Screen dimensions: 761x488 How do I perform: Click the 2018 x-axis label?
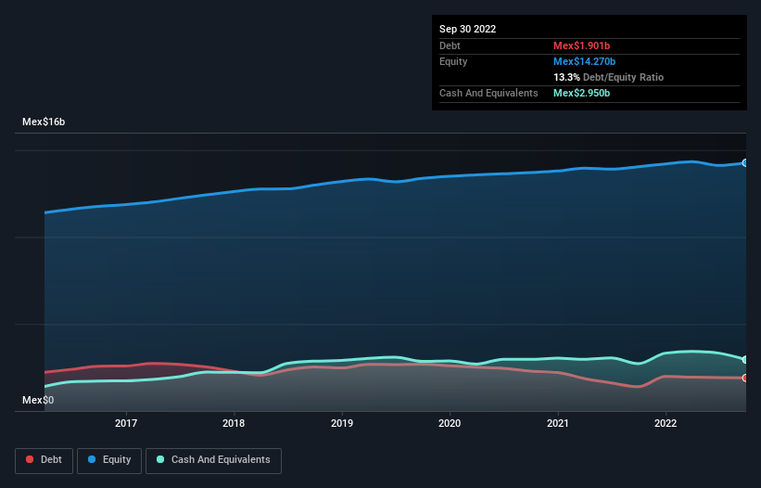[x=234, y=423]
